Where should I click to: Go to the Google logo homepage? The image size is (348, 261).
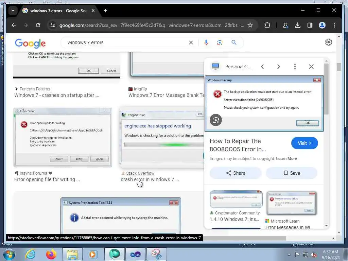coord(30,43)
